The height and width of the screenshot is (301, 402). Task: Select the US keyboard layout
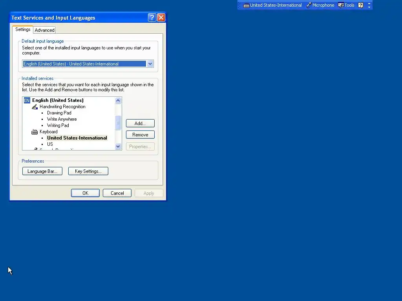(50, 144)
